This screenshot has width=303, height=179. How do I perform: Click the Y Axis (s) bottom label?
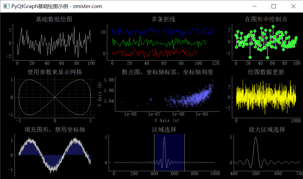(167, 120)
